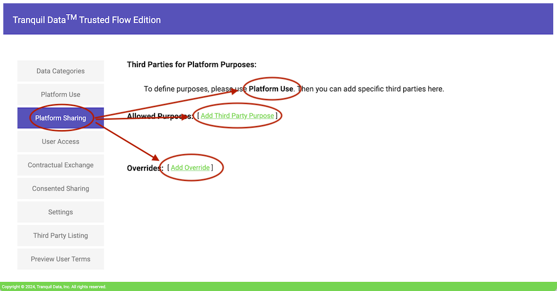
Task: Click the Add Third Party Purpose link
Action: tap(237, 116)
